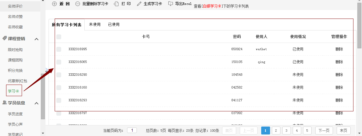Delete card XXK2016797

tap(339, 113)
